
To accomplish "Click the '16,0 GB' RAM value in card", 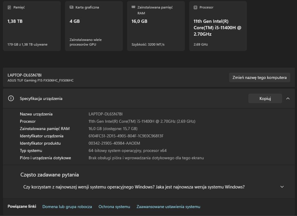I will (139, 21).
